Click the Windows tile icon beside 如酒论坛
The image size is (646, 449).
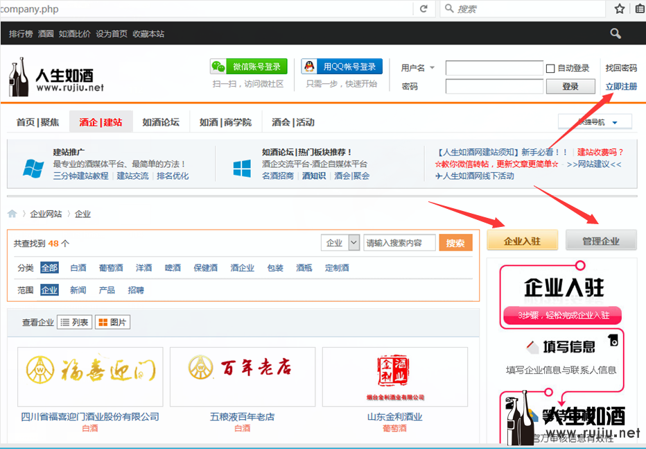(242, 168)
